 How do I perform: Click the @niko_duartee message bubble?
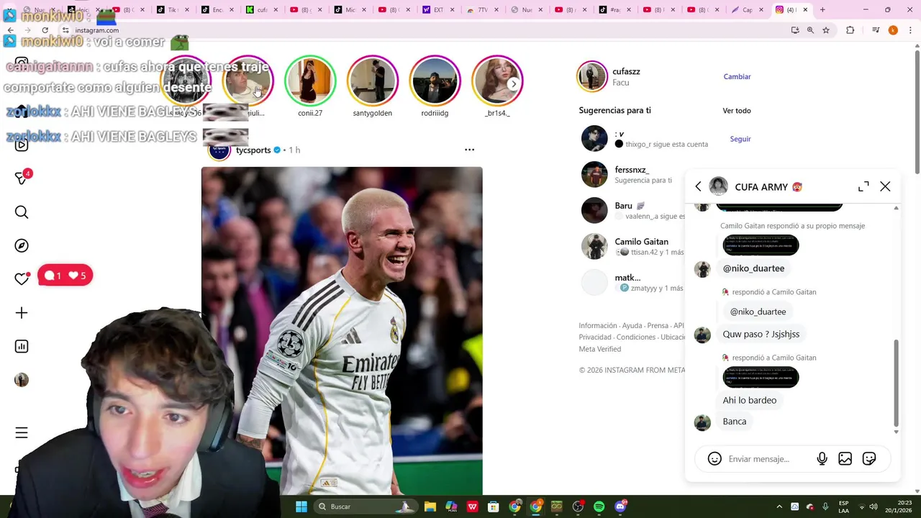point(753,268)
